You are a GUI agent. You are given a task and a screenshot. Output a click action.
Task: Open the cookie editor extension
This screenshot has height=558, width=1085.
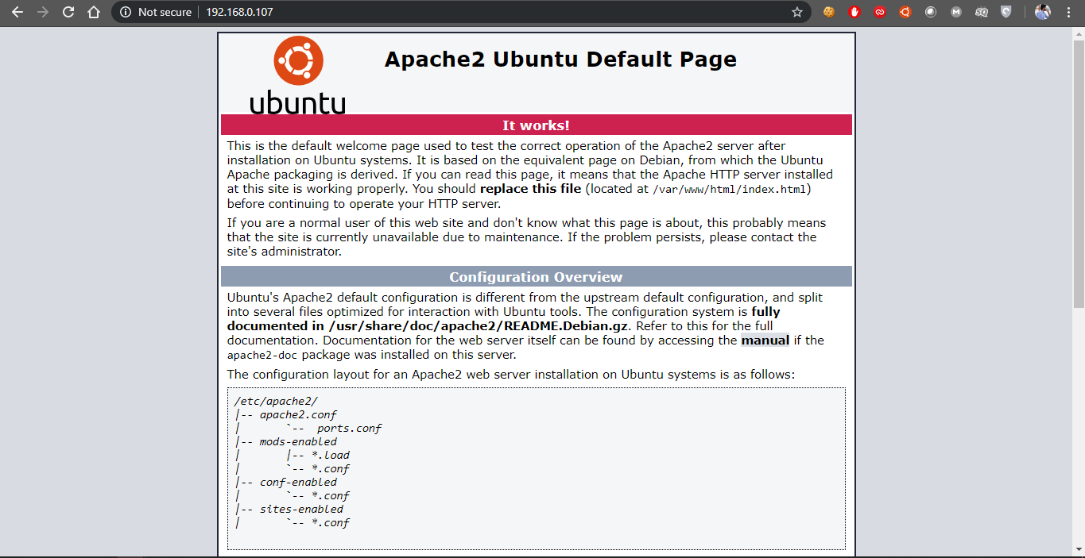[827, 12]
